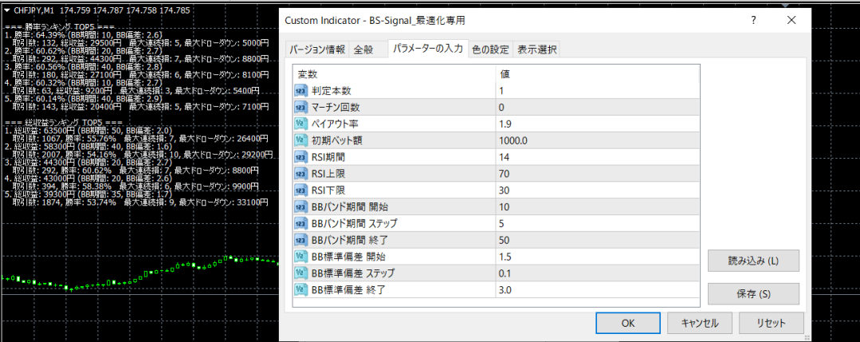Click the BB標準偏差 ステップ variable name
Viewport: 860px width, 342px height.
tap(352, 273)
